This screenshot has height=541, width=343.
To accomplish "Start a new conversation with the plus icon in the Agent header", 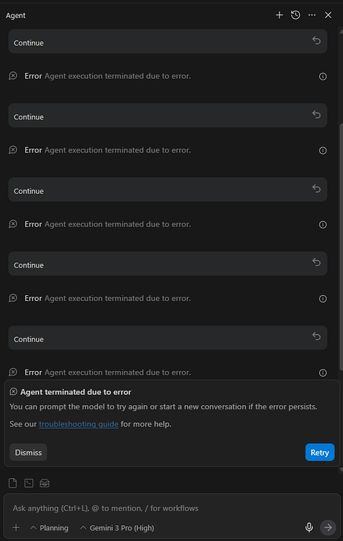I will (279, 15).
